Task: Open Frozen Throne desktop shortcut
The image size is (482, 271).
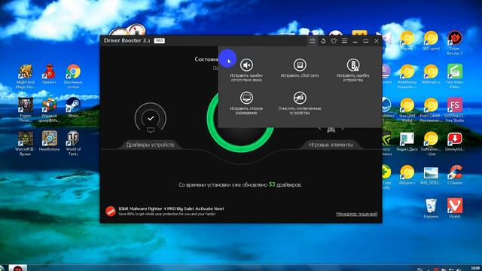Action: point(26,110)
